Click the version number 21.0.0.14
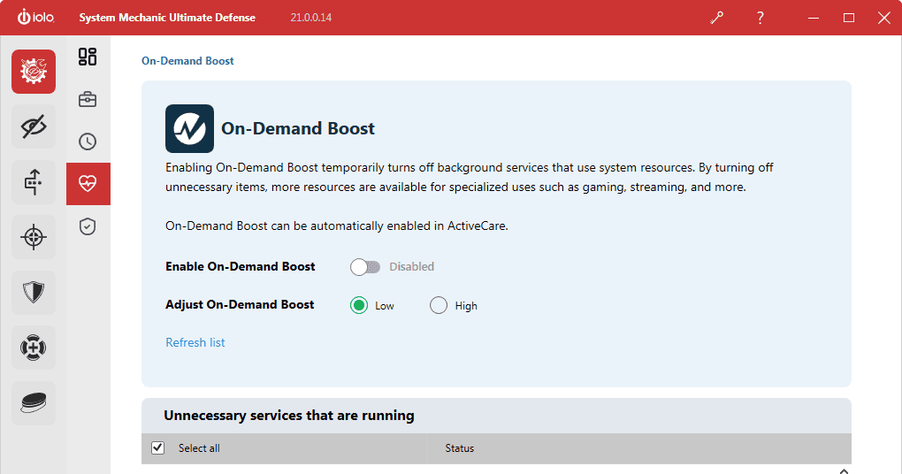 pyautogui.click(x=310, y=18)
